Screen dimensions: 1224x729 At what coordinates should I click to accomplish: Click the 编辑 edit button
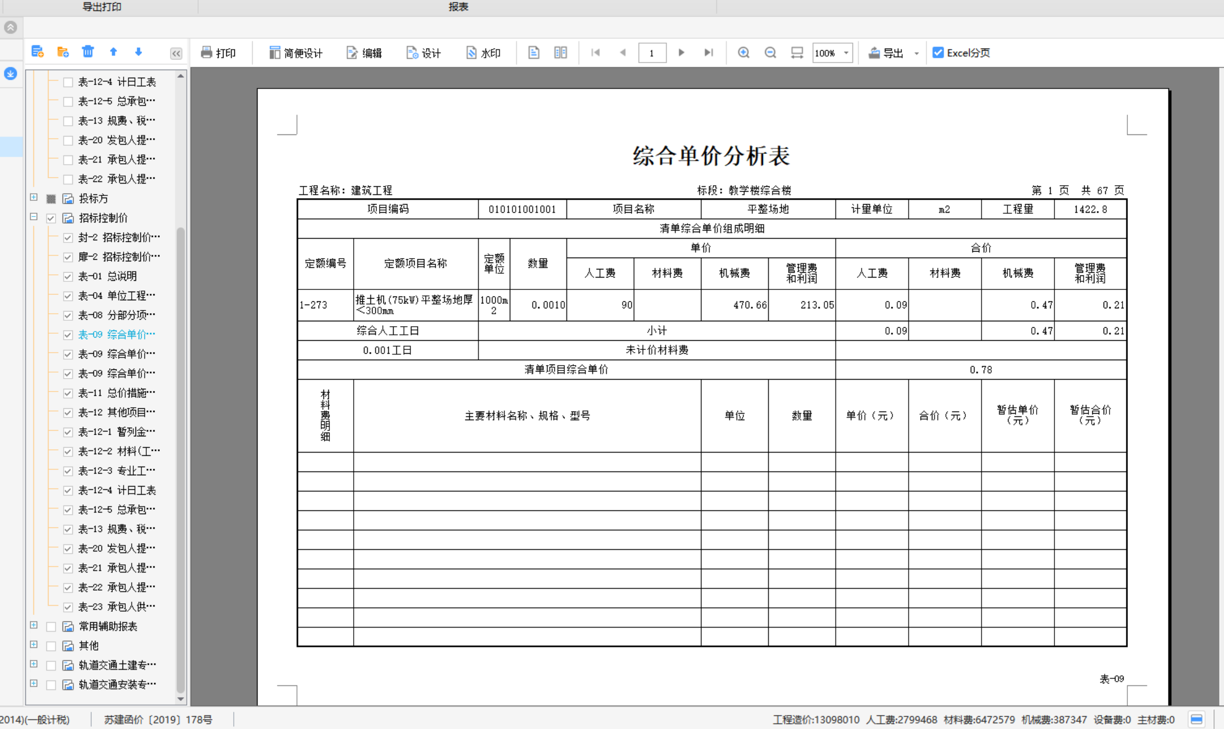pyautogui.click(x=364, y=52)
